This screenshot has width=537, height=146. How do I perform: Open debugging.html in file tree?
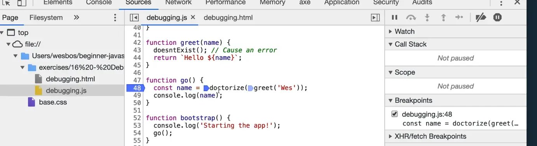[70, 79]
